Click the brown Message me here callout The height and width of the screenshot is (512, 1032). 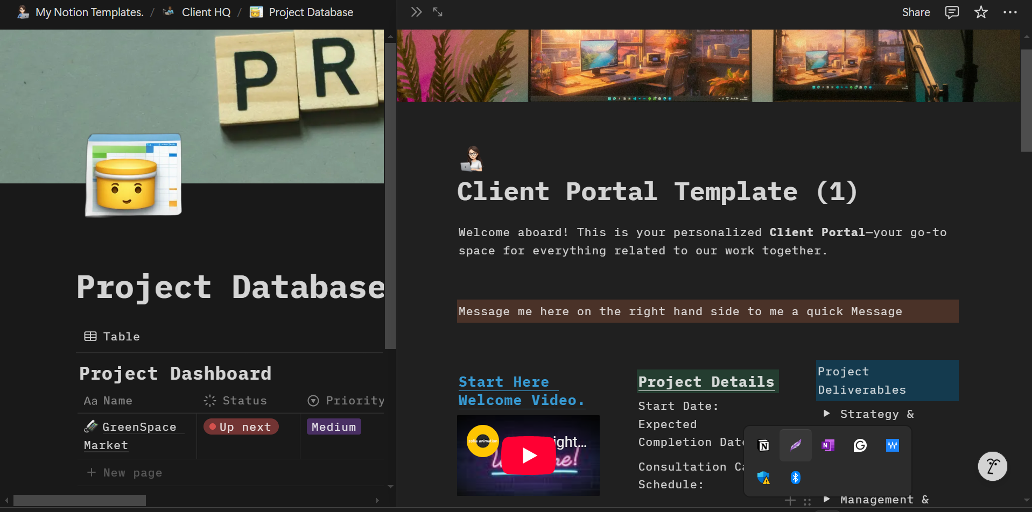click(x=707, y=311)
